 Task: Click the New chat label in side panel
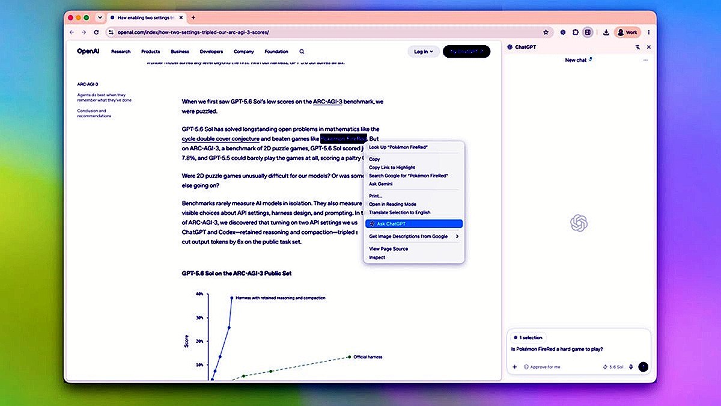(x=576, y=60)
